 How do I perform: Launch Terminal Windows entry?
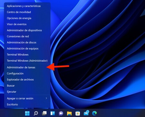pos(27,55)
